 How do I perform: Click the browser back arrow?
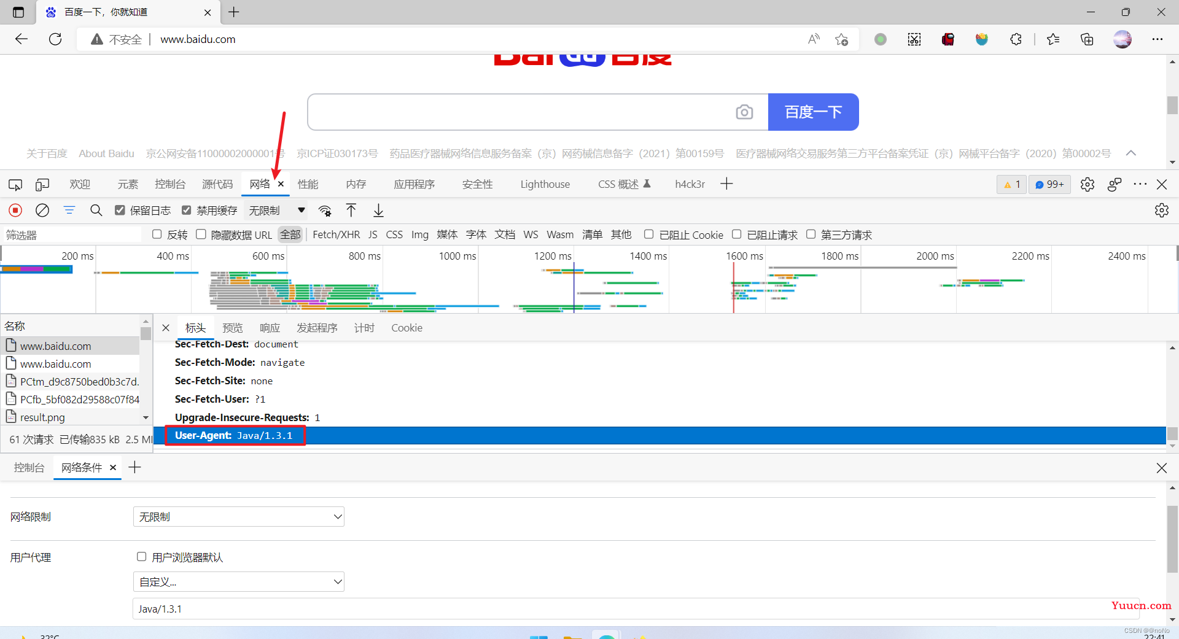[x=21, y=39]
